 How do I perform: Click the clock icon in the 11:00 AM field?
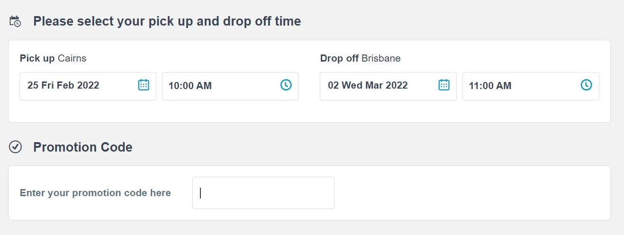click(586, 85)
